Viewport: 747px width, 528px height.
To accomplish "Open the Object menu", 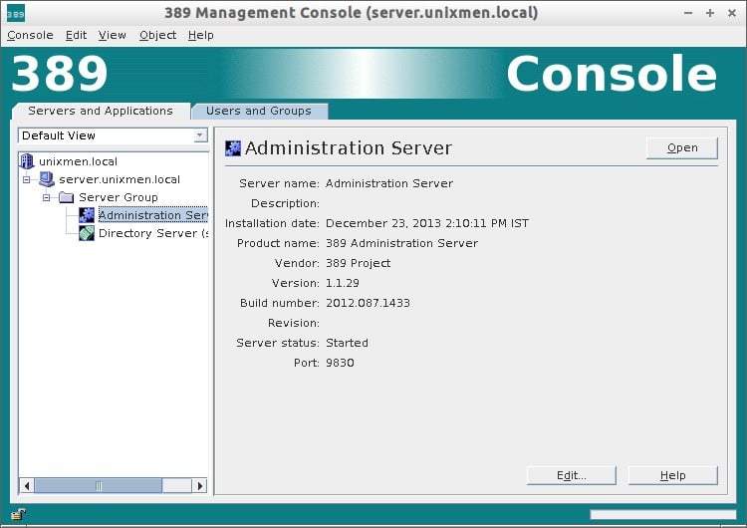I will coord(157,35).
